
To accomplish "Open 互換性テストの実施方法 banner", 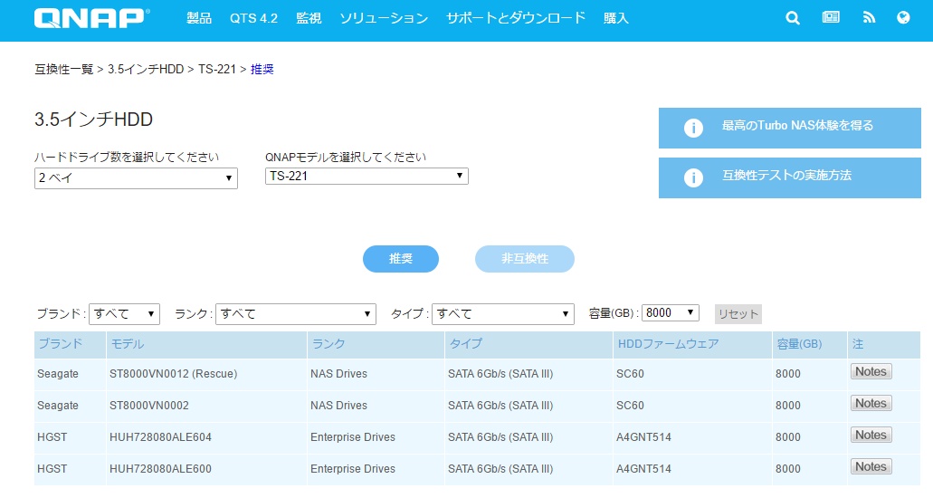I will click(790, 177).
